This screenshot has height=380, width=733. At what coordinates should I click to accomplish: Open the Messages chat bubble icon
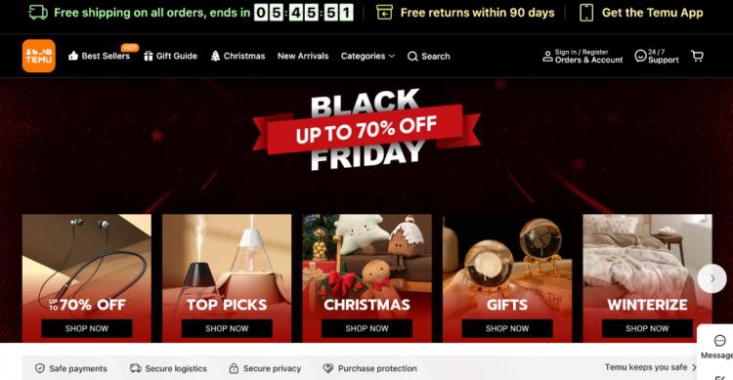tap(720, 341)
